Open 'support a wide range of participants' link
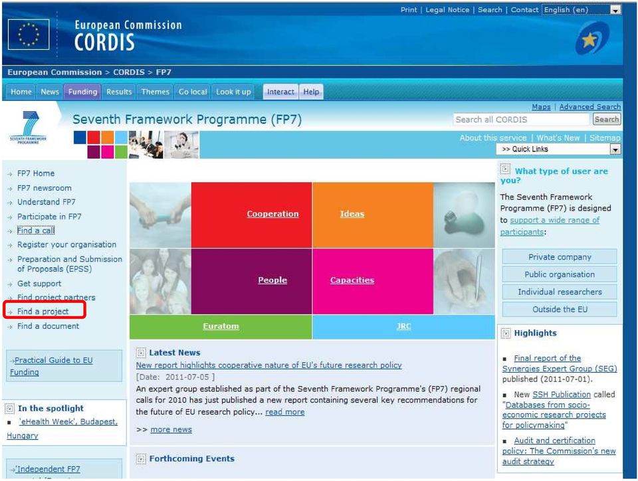 [550, 226]
